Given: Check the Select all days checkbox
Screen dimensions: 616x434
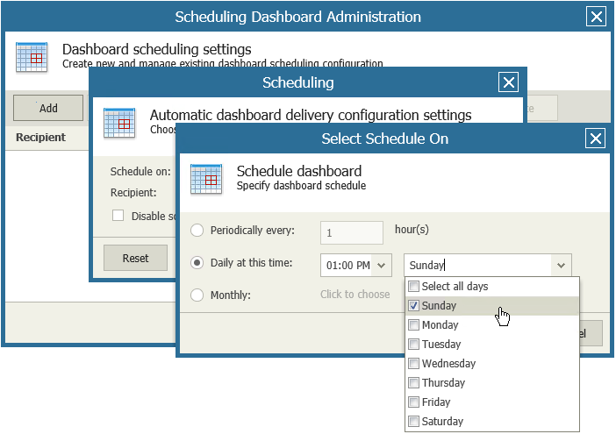Looking at the screenshot, I should [414, 287].
